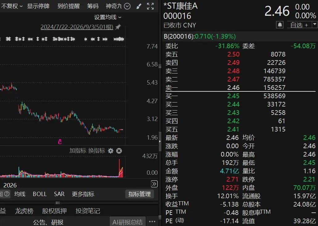Switch to the 投资笔记 tab

pyautogui.click(x=88, y=211)
